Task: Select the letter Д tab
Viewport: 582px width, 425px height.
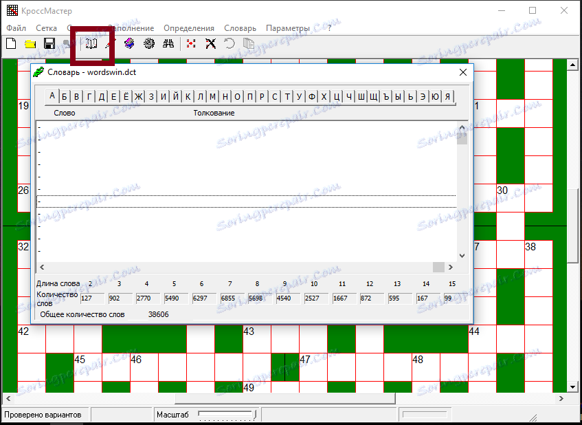Action: pos(101,97)
